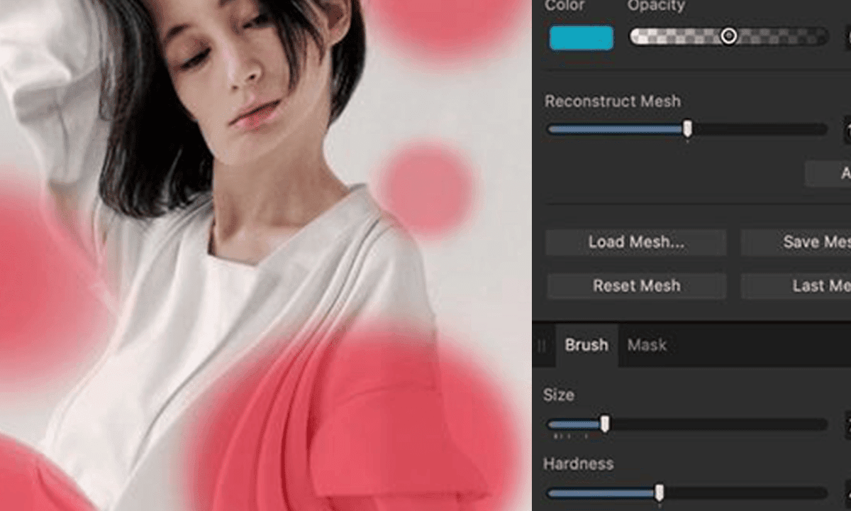Reset the liquify mesh with Reset Mesh
The image size is (851, 511).
(636, 285)
